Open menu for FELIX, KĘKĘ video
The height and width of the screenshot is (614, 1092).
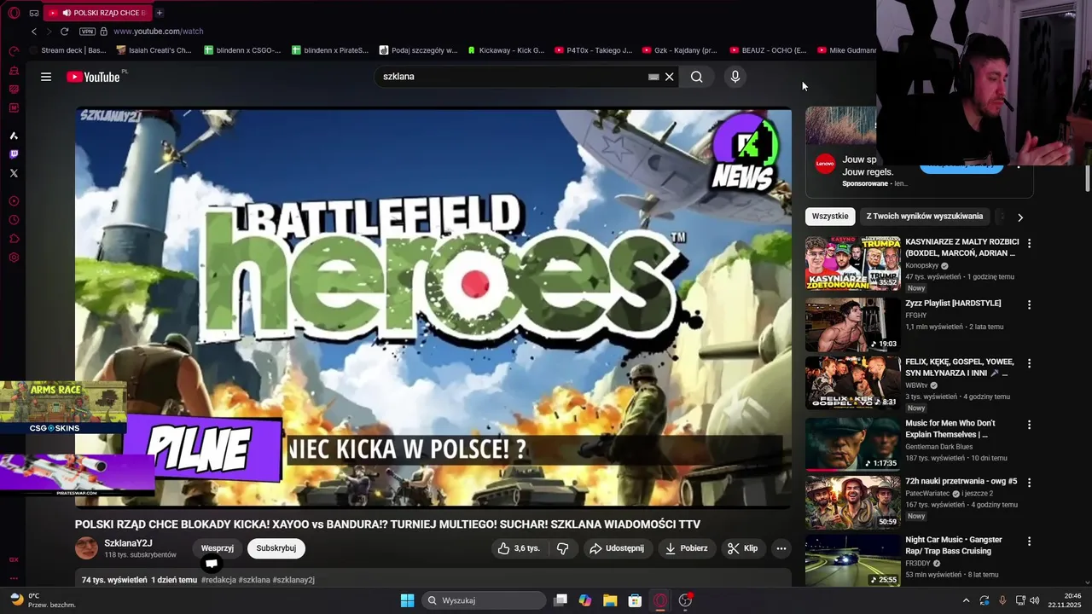point(1029,363)
